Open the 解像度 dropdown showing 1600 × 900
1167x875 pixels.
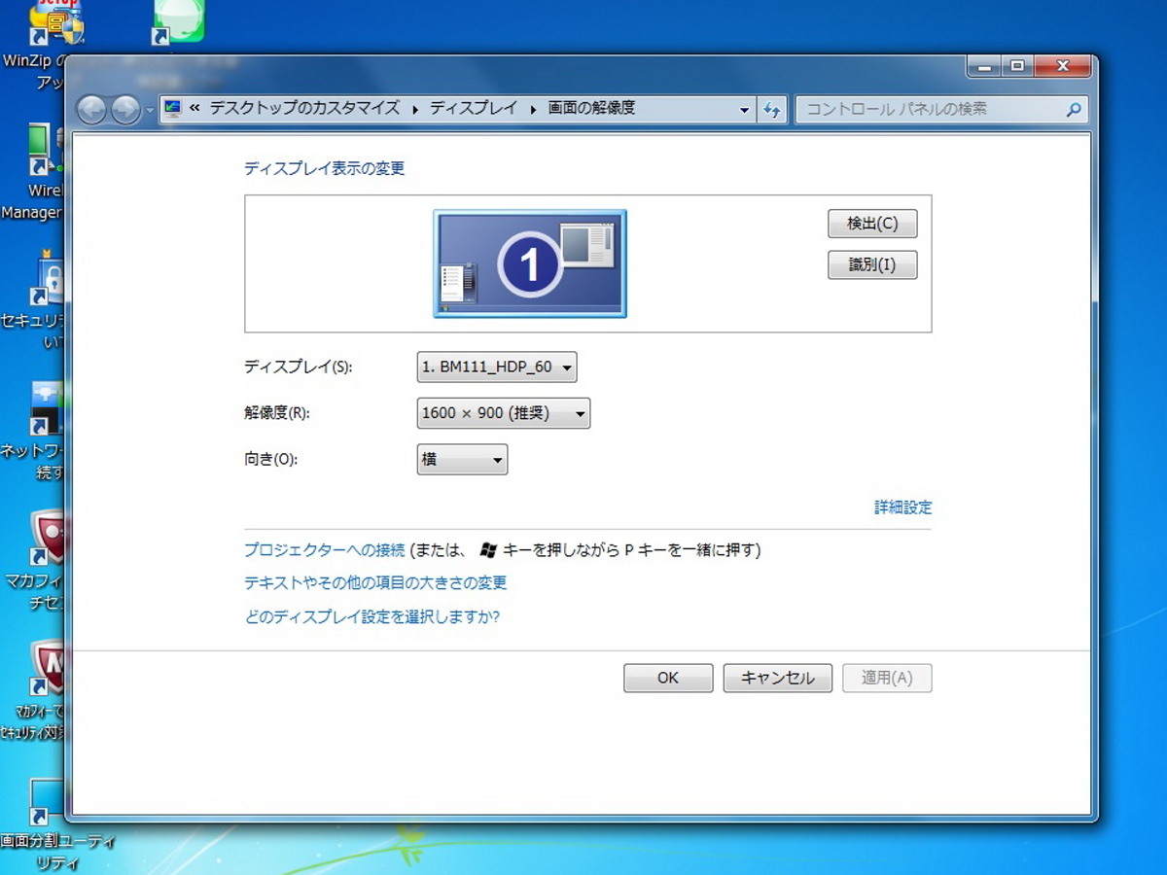503,413
